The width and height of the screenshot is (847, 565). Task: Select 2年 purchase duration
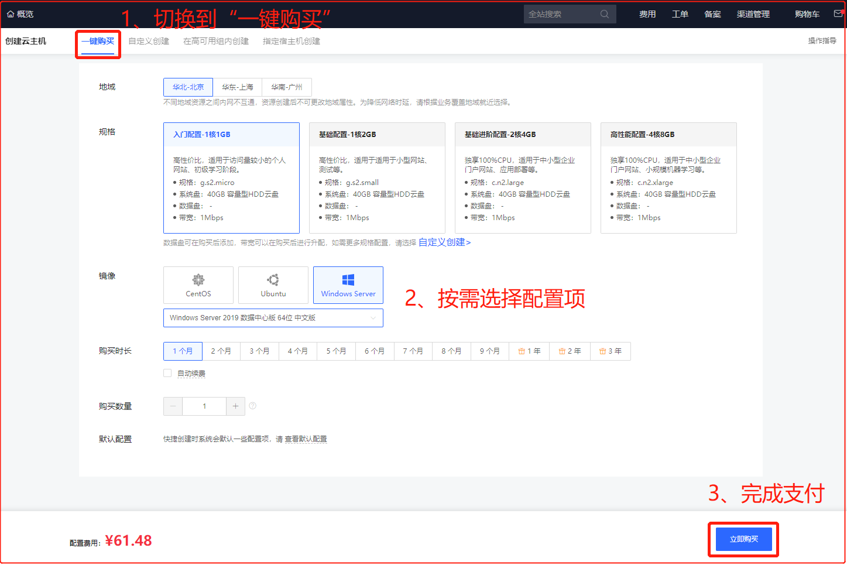point(570,351)
